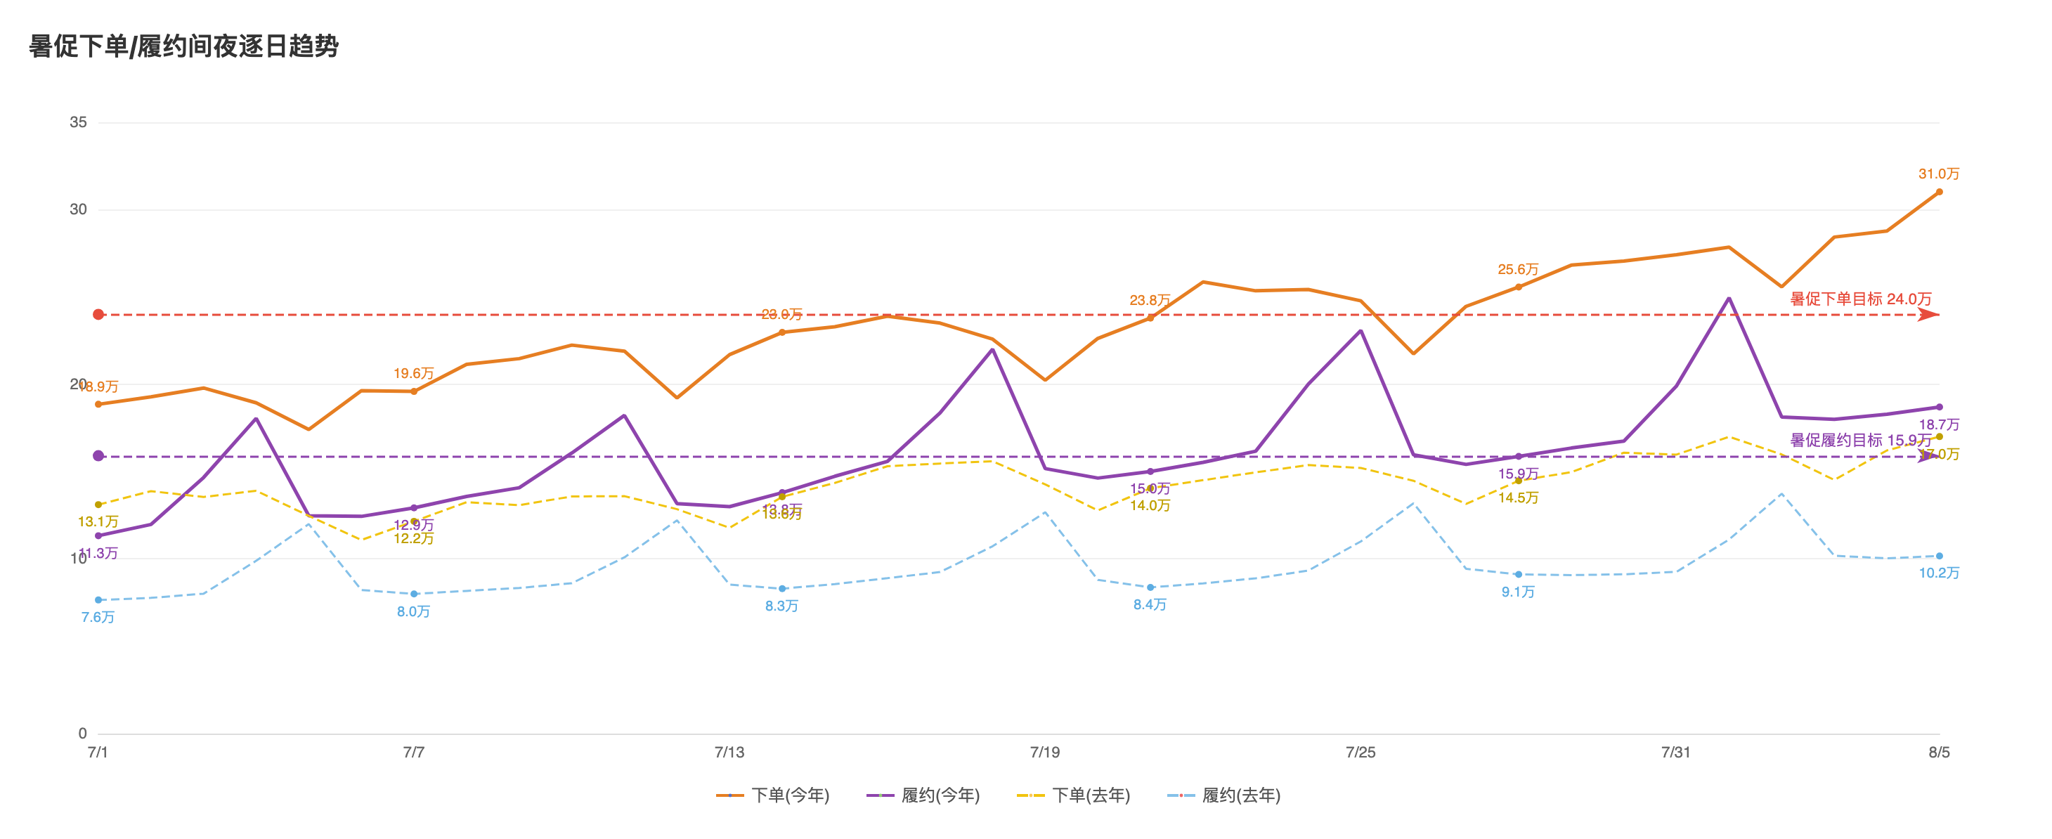Viewport: 2052px width, 839px height.
Task: Click the red dot starting 暑促下单目标 line
Action: tap(98, 315)
